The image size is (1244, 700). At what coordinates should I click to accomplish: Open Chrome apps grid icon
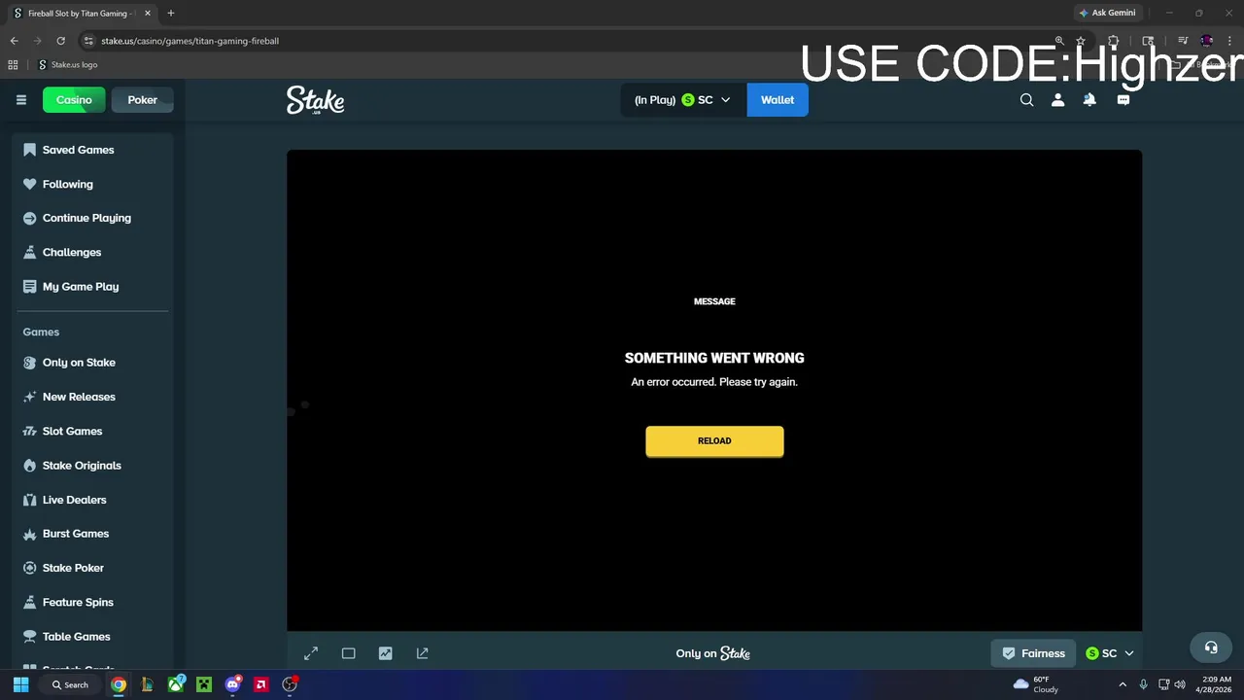coord(13,65)
